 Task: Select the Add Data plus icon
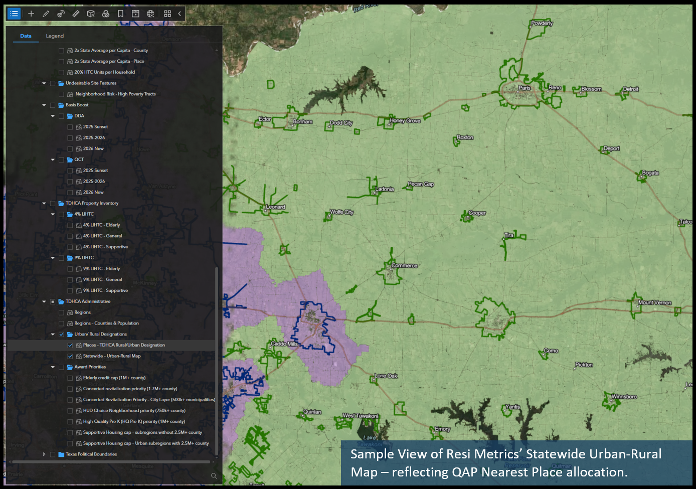click(31, 14)
